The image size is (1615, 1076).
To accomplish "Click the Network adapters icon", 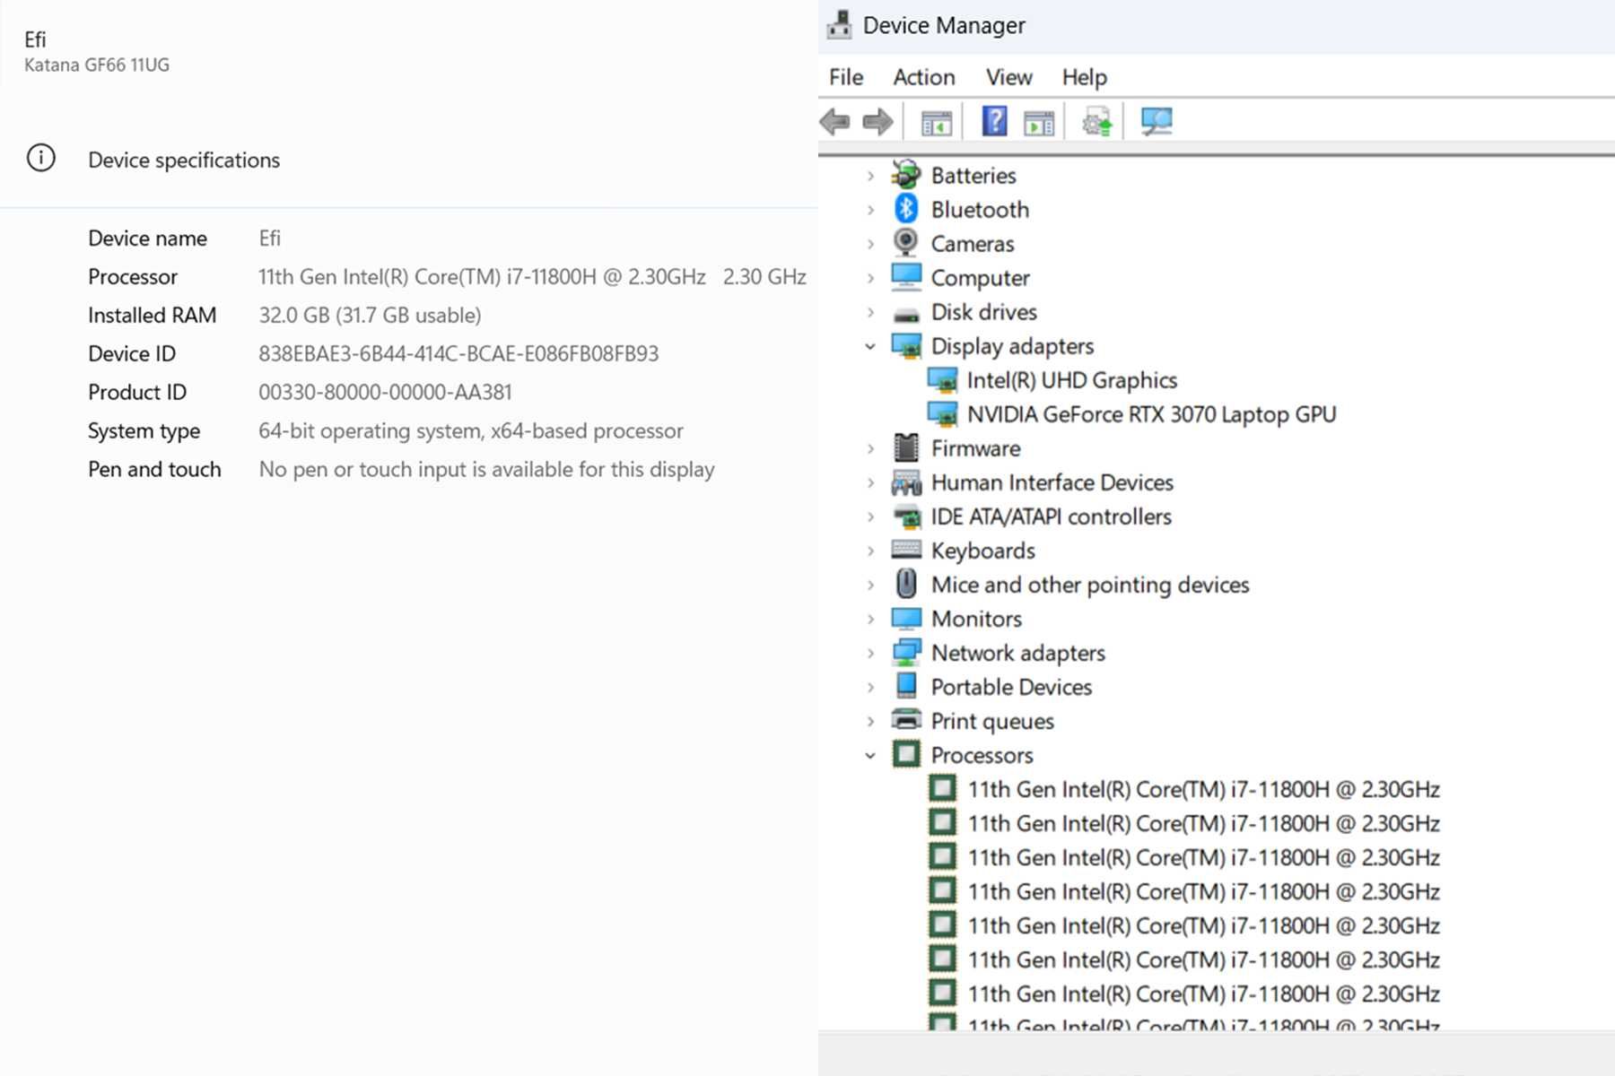I will 906,653.
